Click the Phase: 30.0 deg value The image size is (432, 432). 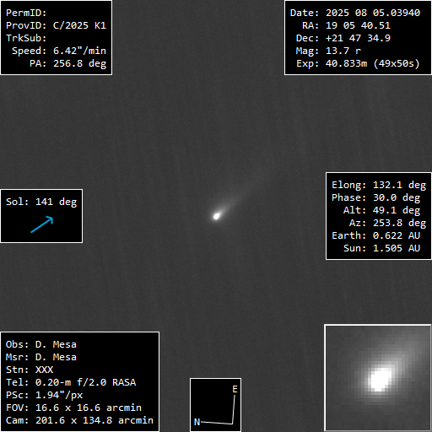pos(376,197)
